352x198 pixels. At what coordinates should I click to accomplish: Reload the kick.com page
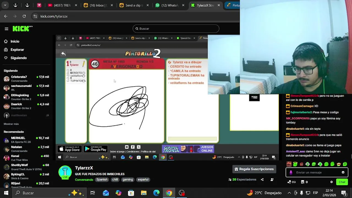(x=24, y=16)
